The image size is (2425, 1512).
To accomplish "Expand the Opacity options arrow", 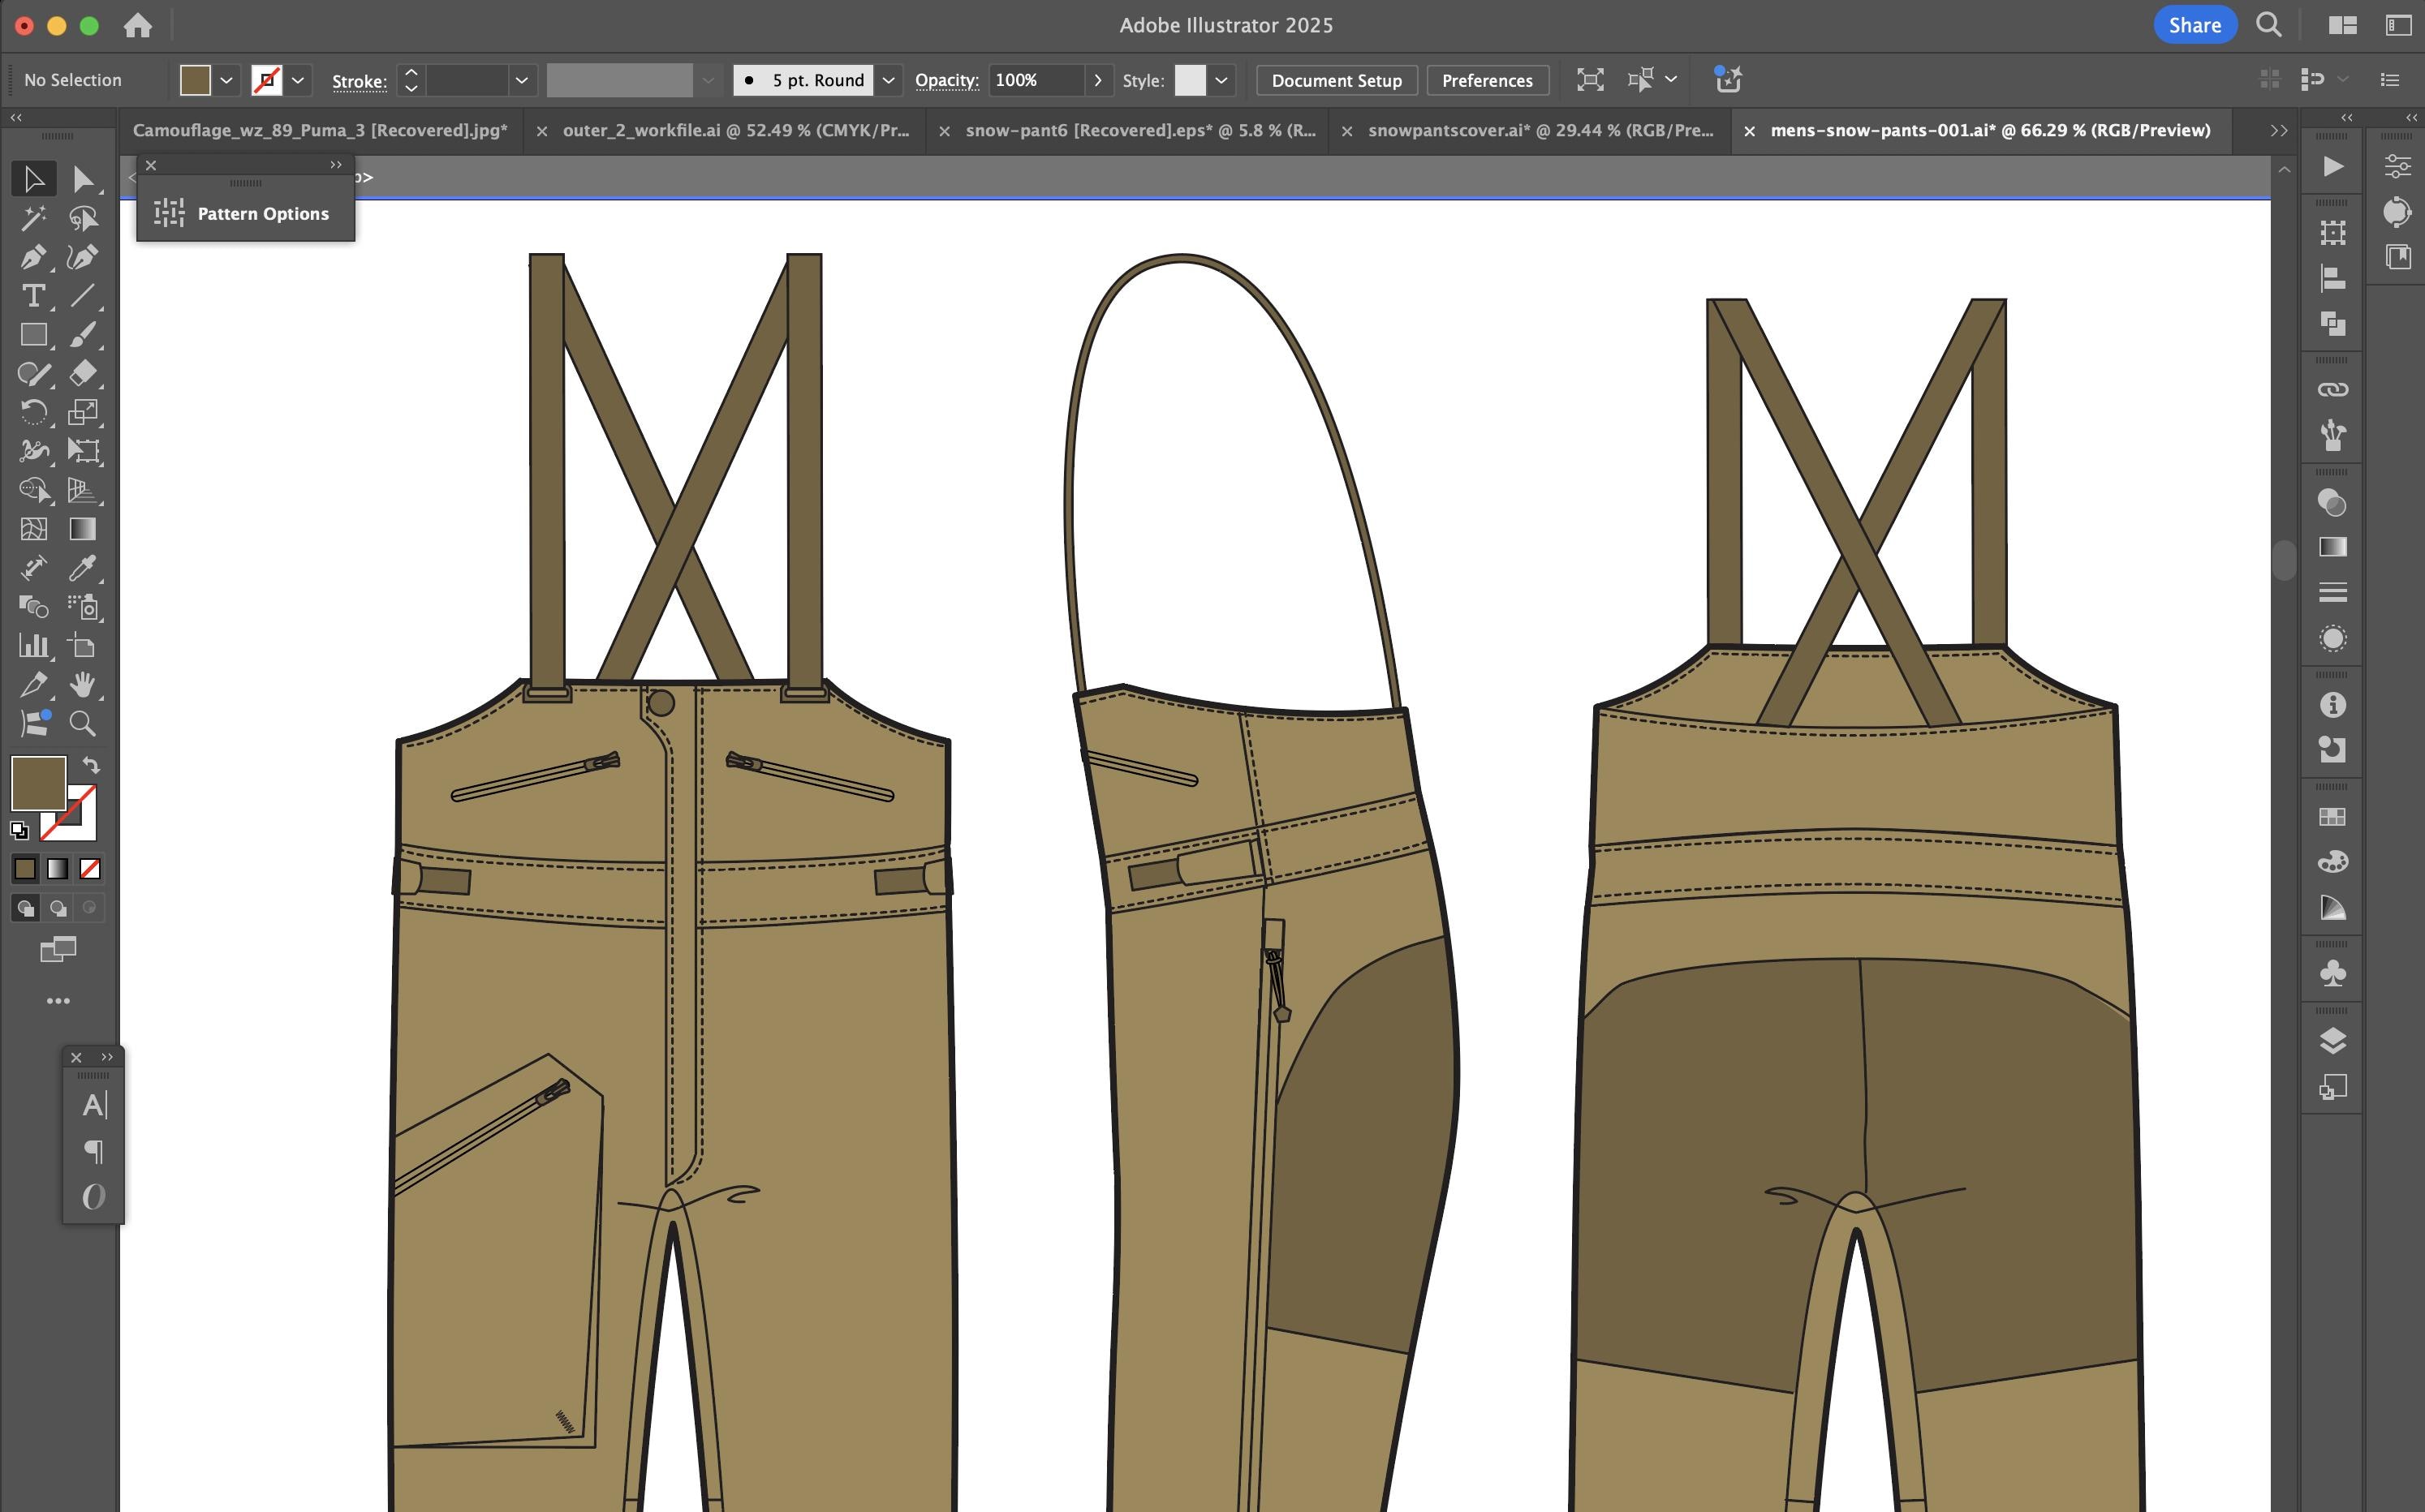I will (x=1098, y=80).
